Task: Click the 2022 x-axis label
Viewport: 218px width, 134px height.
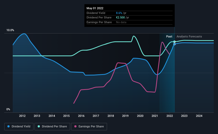Action: pos(170,116)
